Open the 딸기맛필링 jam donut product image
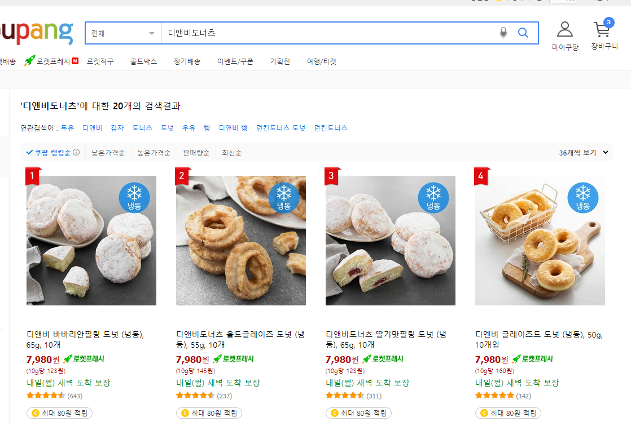 tap(391, 240)
